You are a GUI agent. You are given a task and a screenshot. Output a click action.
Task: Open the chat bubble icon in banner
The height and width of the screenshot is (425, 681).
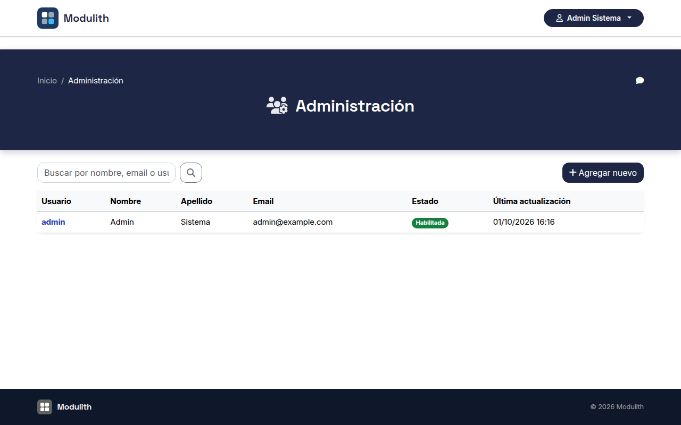coord(640,81)
